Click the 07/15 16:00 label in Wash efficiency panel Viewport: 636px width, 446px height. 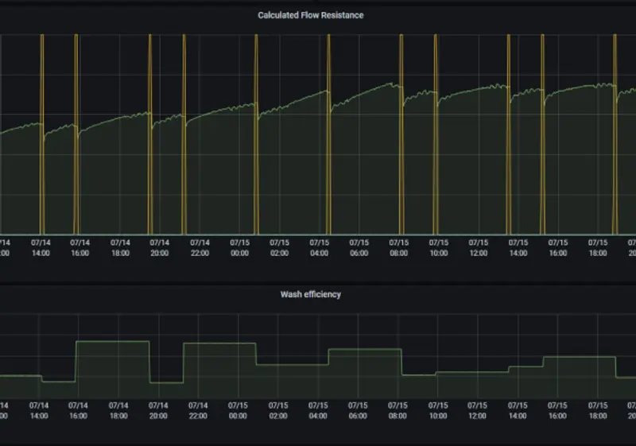coord(557,410)
